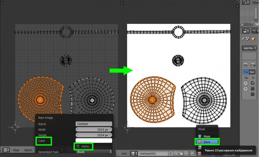
Task: Adjust the upper subdivision level control
Action: coord(246,83)
